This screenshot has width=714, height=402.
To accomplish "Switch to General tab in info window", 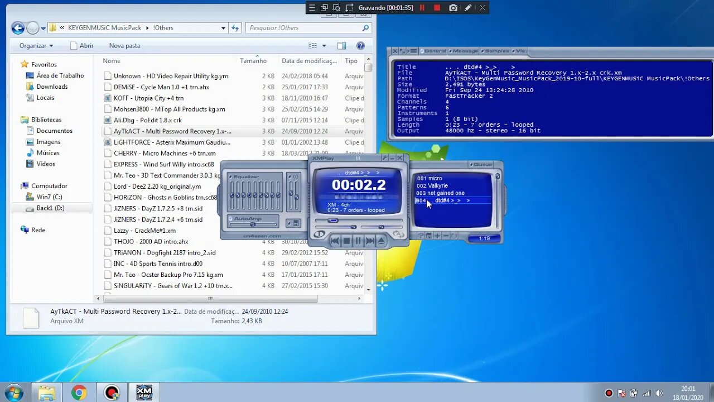I will (433, 51).
